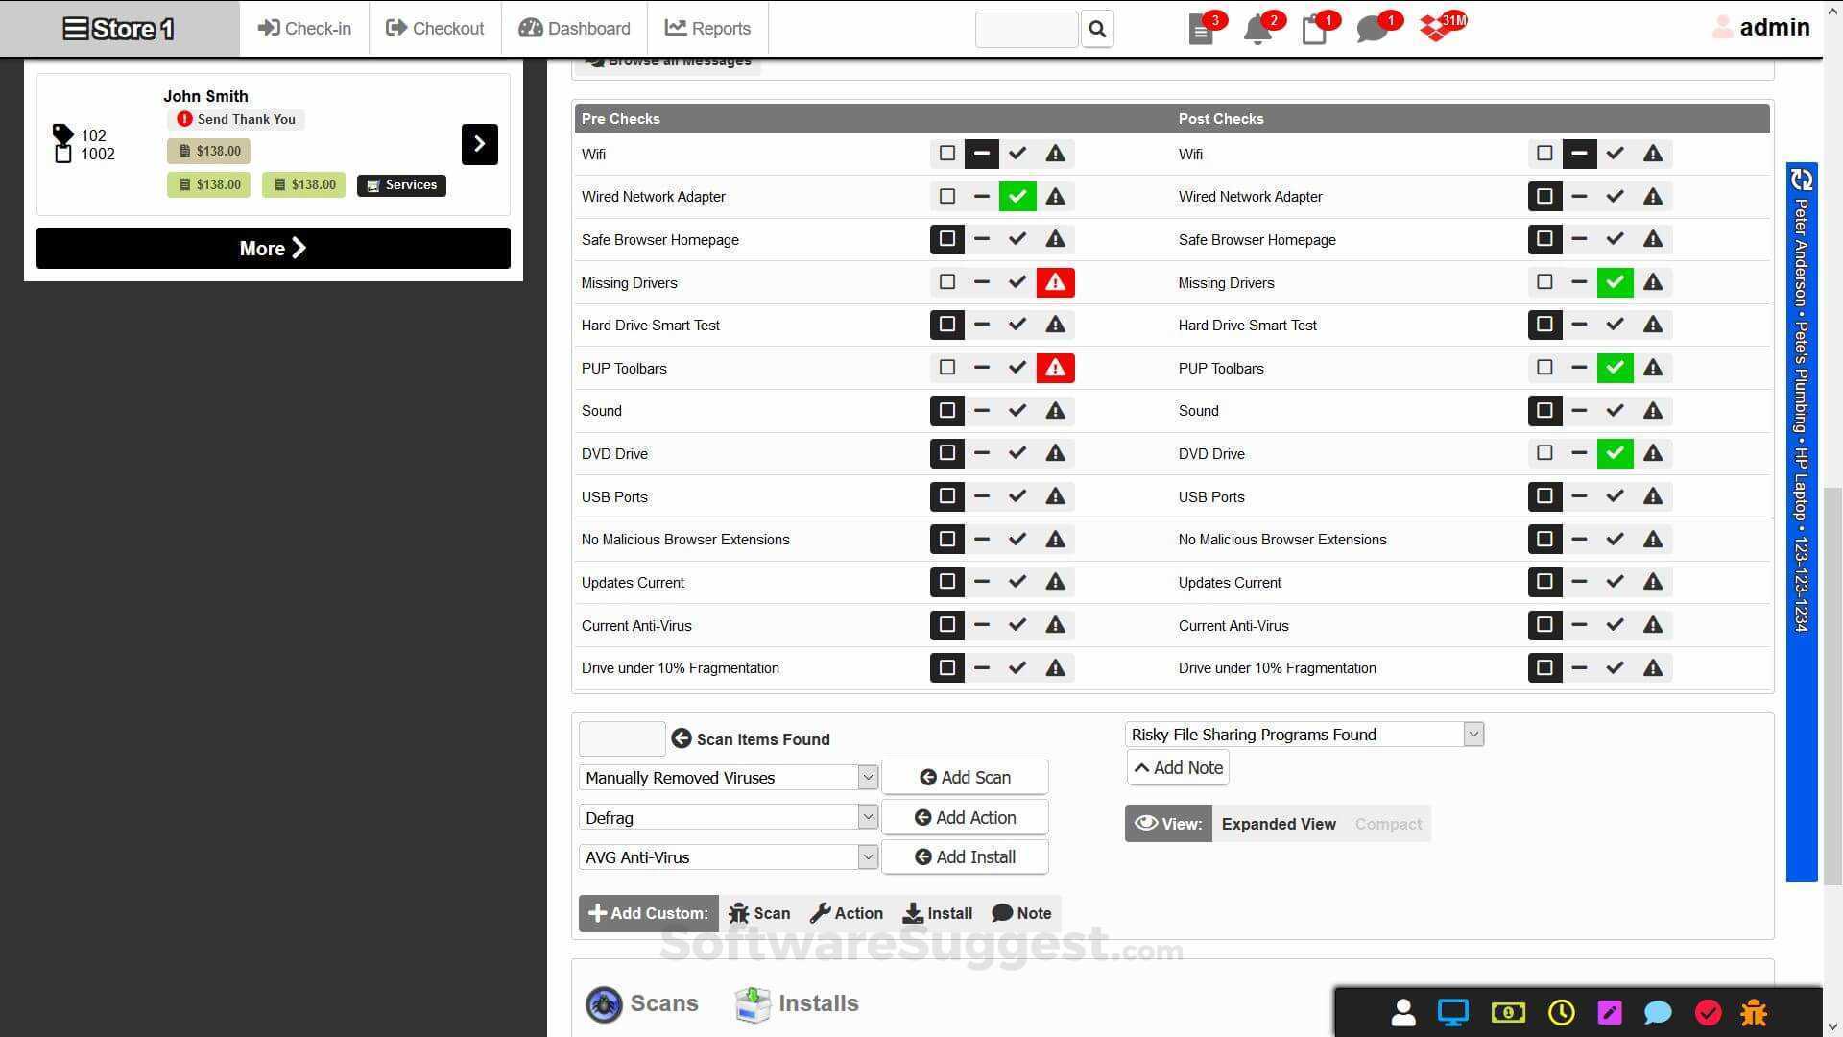Switch to the Dashboard tab
Screen dimensions: 1843x1037
(x=573, y=28)
